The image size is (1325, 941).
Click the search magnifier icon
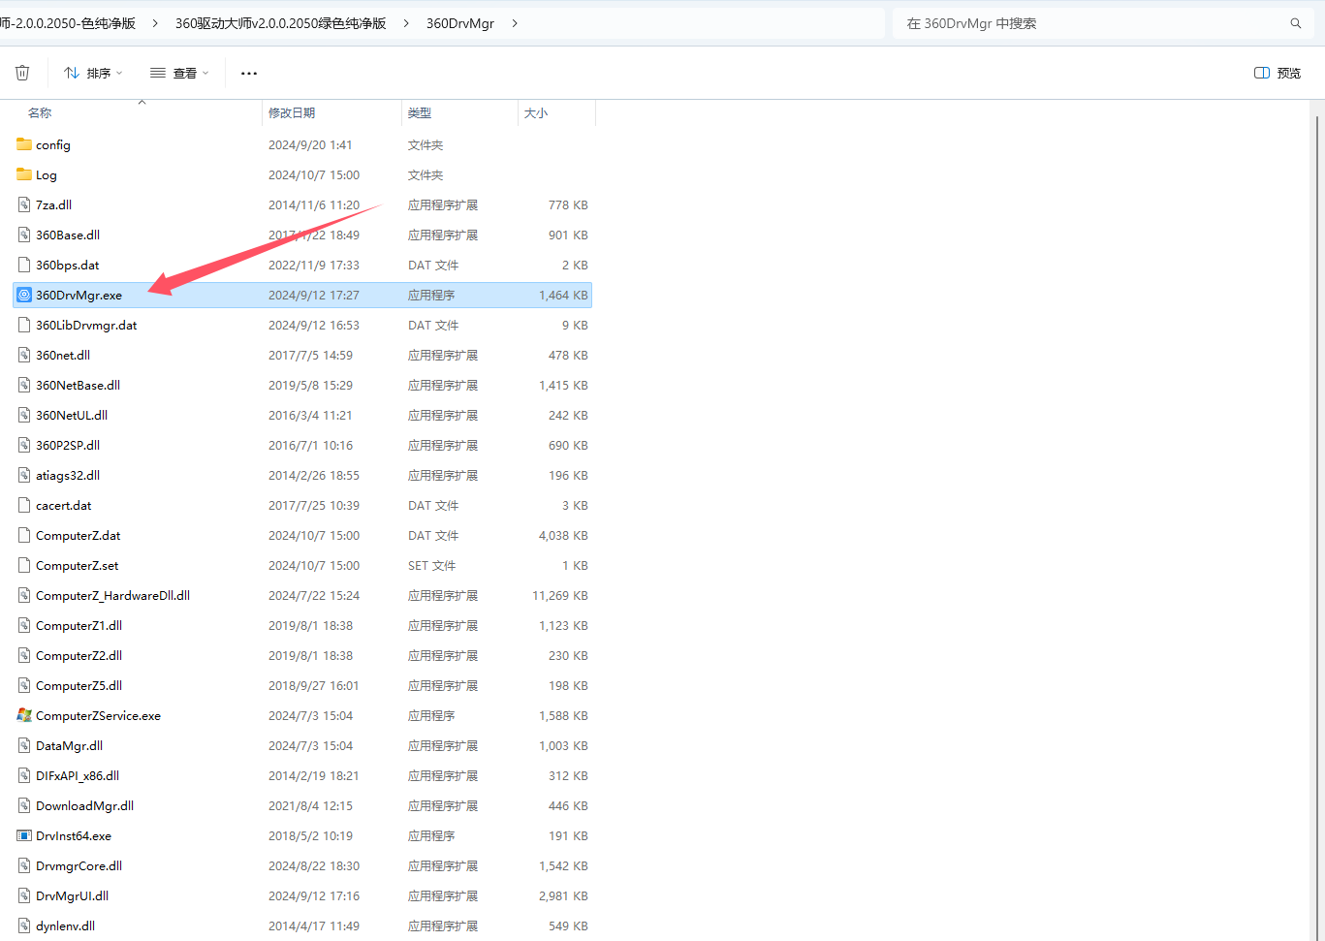[1296, 23]
